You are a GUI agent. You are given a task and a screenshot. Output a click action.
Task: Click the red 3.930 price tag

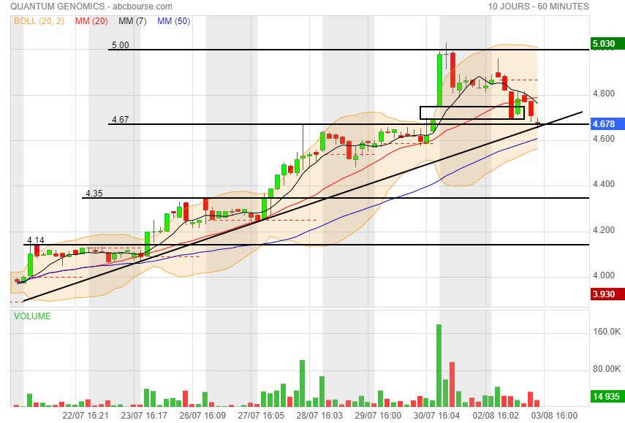(x=607, y=294)
